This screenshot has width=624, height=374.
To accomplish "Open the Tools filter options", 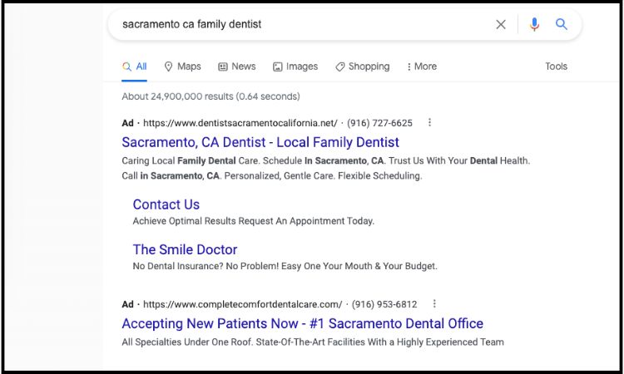I will [556, 66].
